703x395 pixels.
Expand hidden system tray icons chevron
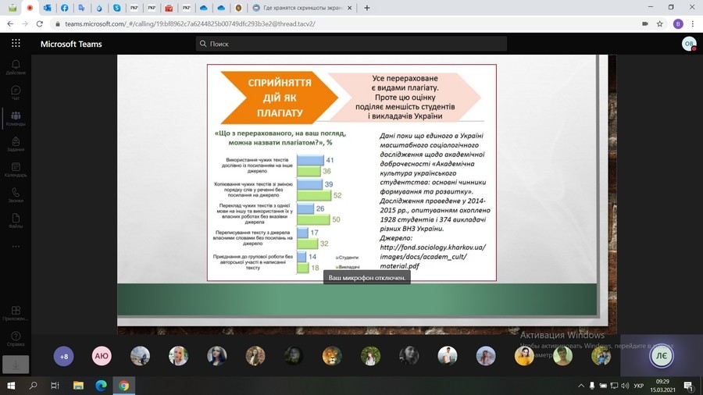(x=581, y=386)
